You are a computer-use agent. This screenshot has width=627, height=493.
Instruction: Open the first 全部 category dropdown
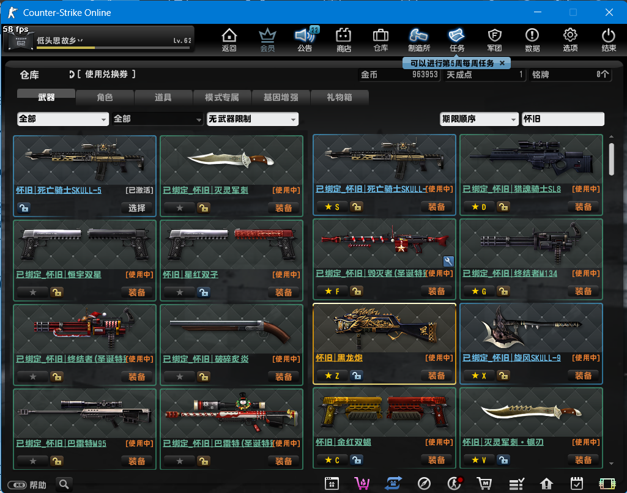63,119
